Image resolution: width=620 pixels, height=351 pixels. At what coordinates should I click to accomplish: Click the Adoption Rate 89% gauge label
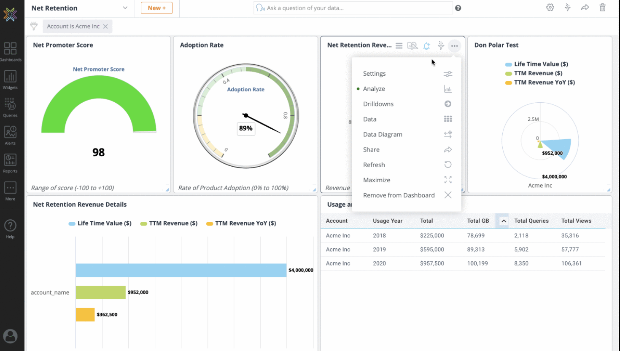pyautogui.click(x=246, y=128)
